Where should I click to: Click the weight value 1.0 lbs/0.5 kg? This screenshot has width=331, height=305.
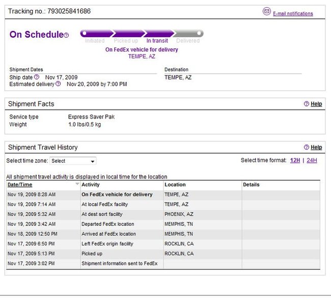[x=85, y=124]
